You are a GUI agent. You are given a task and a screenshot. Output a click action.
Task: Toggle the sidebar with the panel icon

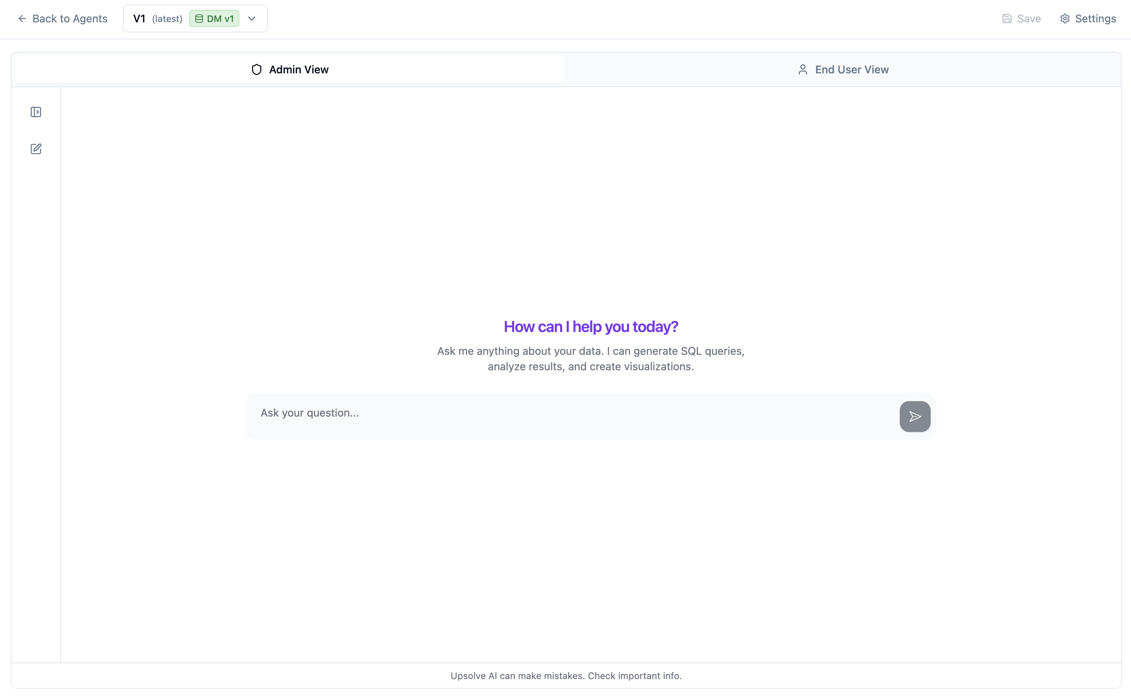tap(36, 112)
